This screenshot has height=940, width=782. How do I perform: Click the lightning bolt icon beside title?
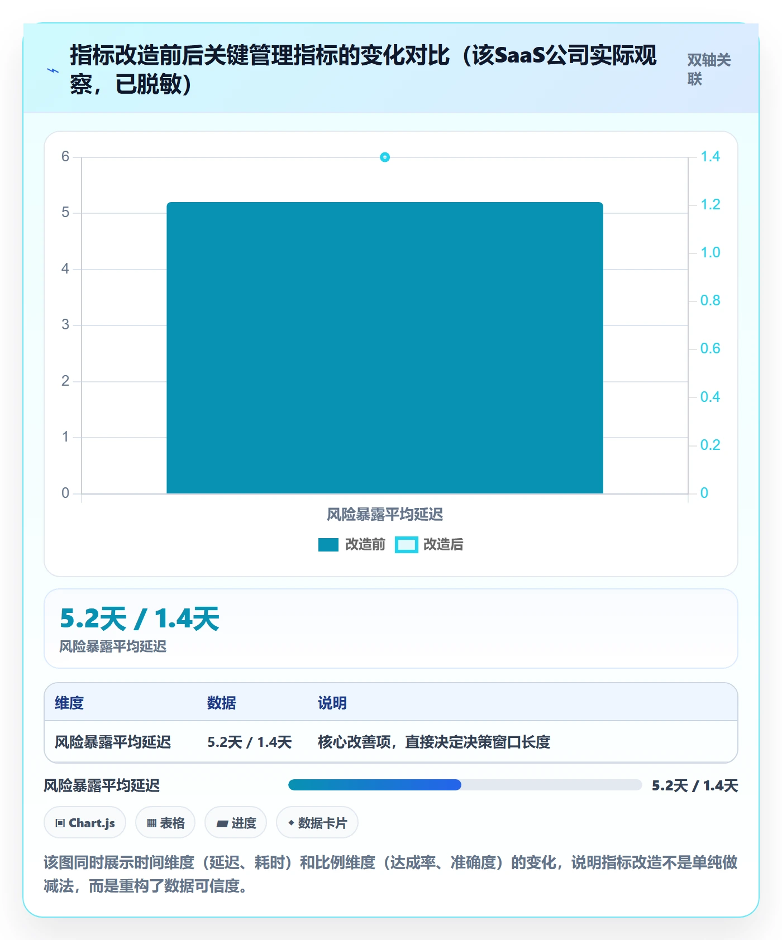pyautogui.click(x=53, y=71)
